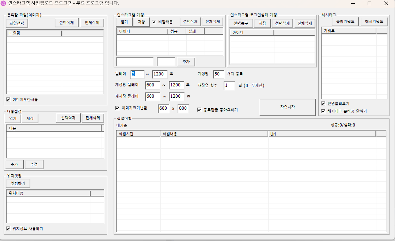Click the wide account ID input field

click(x=135, y=62)
